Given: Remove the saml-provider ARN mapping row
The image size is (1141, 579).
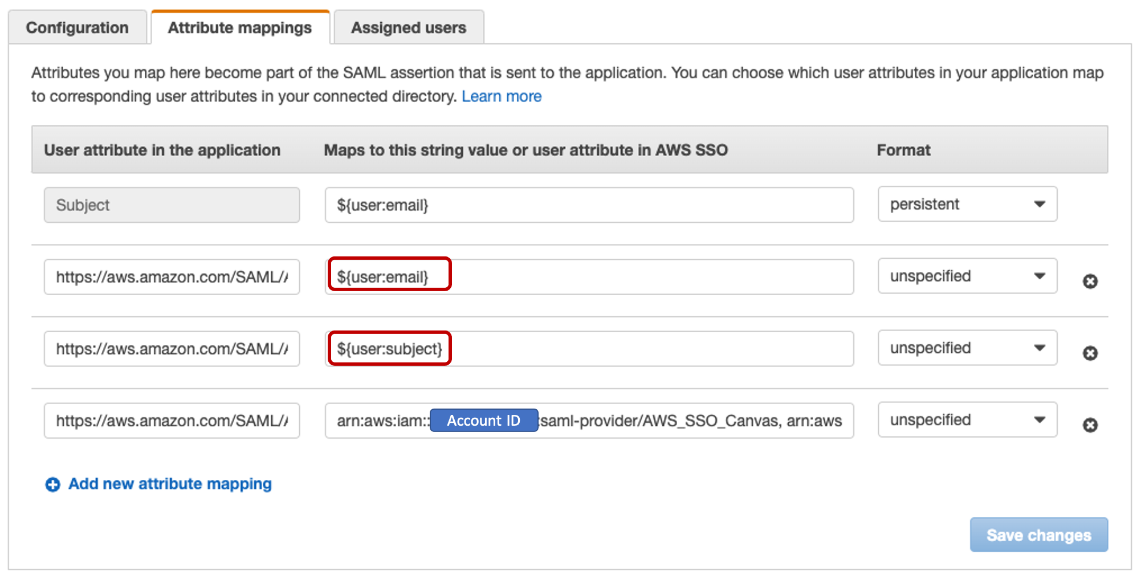Looking at the screenshot, I should (1090, 425).
